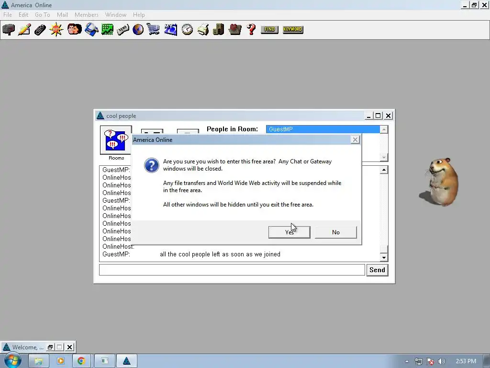Launch Google Chrome from the taskbar

pyautogui.click(x=81, y=361)
